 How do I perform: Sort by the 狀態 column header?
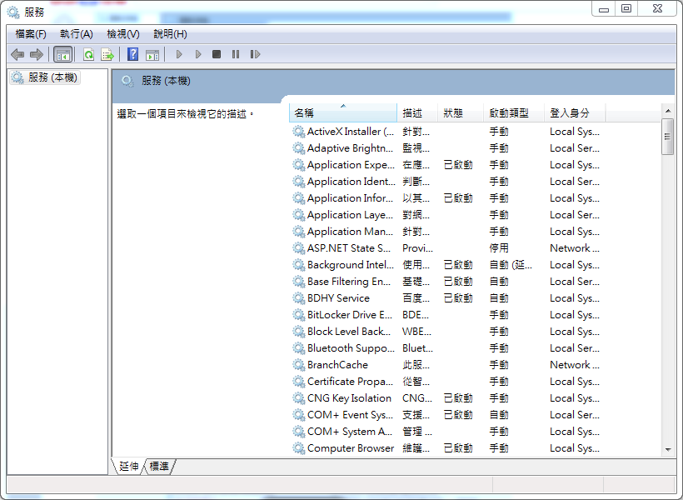point(461,113)
